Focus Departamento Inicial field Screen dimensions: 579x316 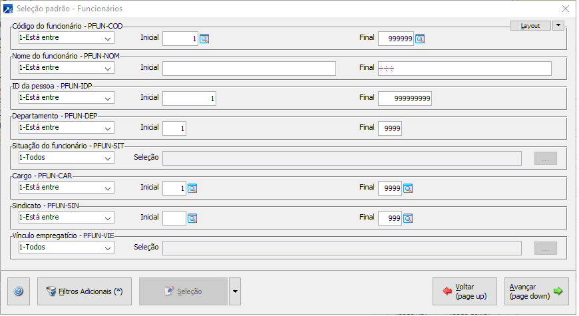pos(174,128)
